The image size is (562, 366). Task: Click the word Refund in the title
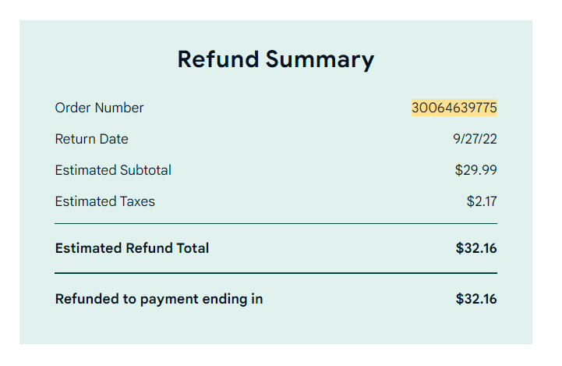click(x=218, y=59)
